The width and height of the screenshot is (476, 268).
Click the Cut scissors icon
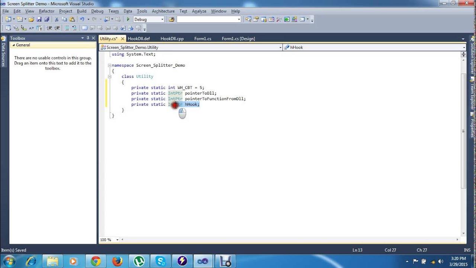[x=57, y=19]
